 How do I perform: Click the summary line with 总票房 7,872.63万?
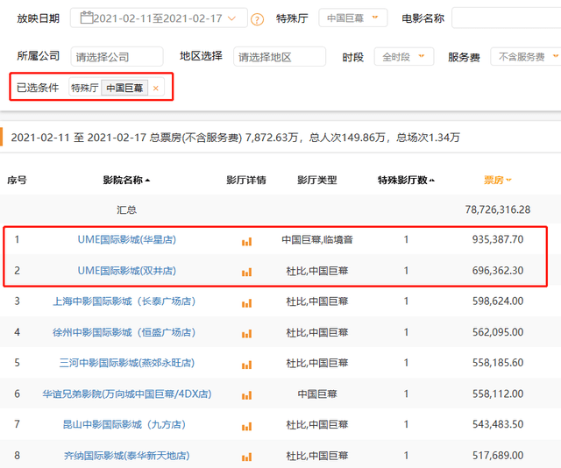point(235,138)
